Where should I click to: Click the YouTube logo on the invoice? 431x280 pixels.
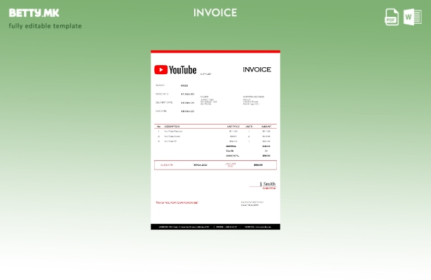(175, 70)
